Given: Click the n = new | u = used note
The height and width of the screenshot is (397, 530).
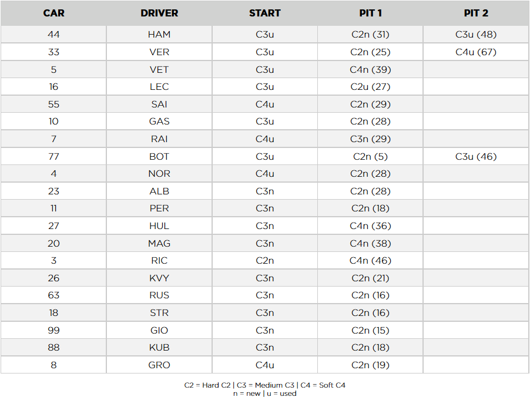Looking at the screenshot, I should click(265, 393).
